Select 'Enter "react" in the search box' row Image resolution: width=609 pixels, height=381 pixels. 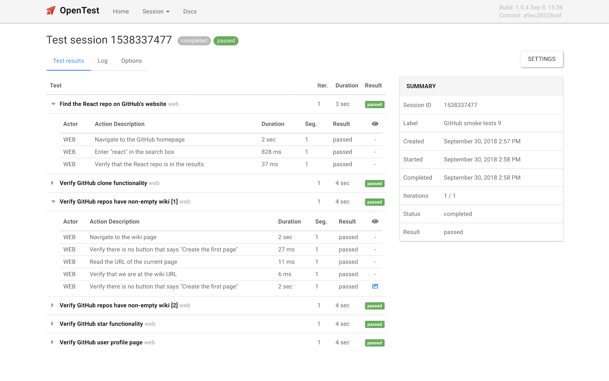(x=221, y=152)
